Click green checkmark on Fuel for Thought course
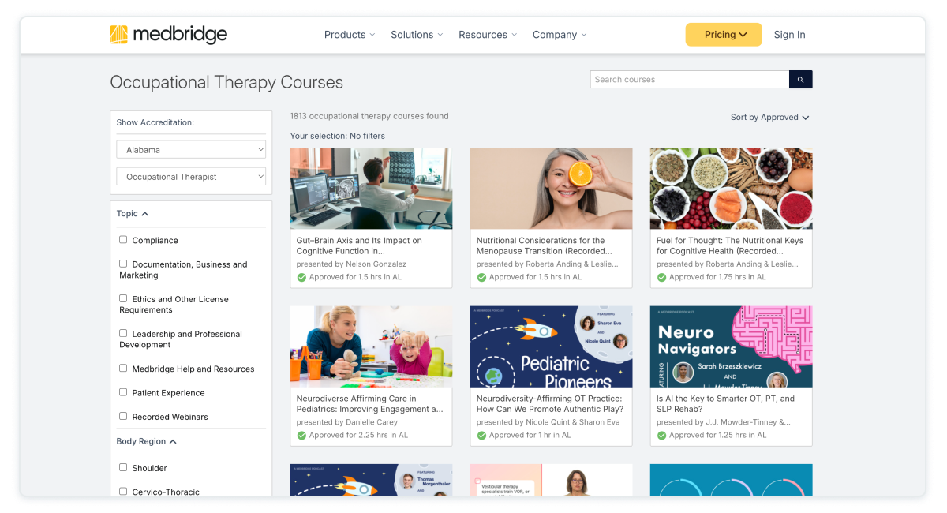This screenshot has height=513, width=947. point(661,277)
